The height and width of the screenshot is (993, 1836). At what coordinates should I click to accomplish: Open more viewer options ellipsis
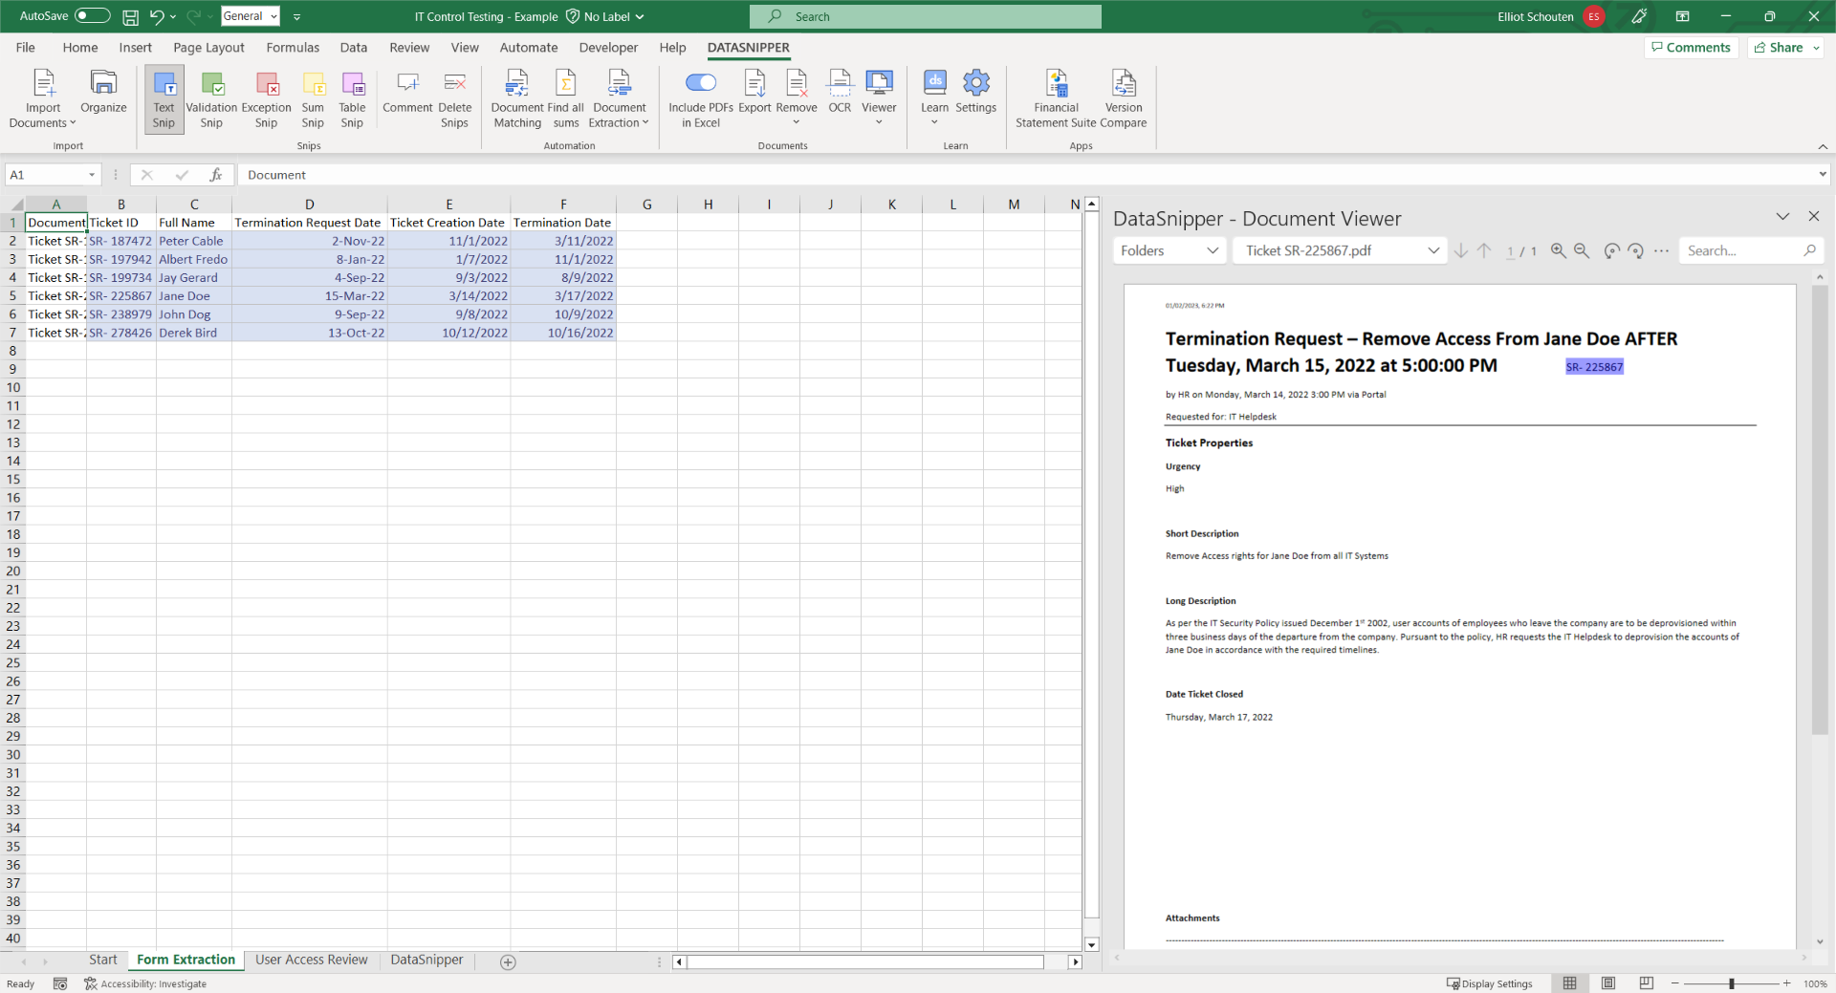click(x=1662, y=250)
